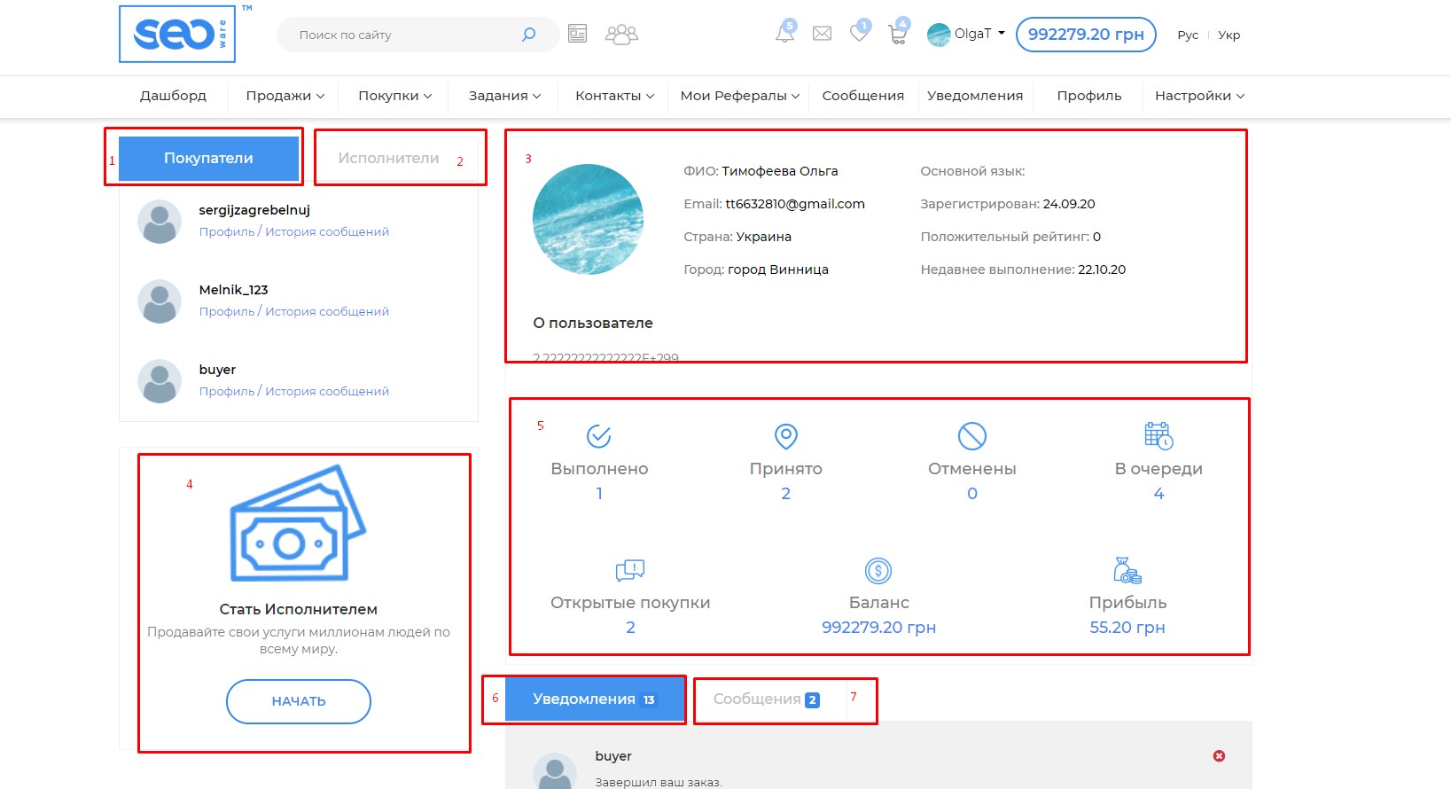
Task: Open the mail envelope icon
Action: tap(822, 34)
